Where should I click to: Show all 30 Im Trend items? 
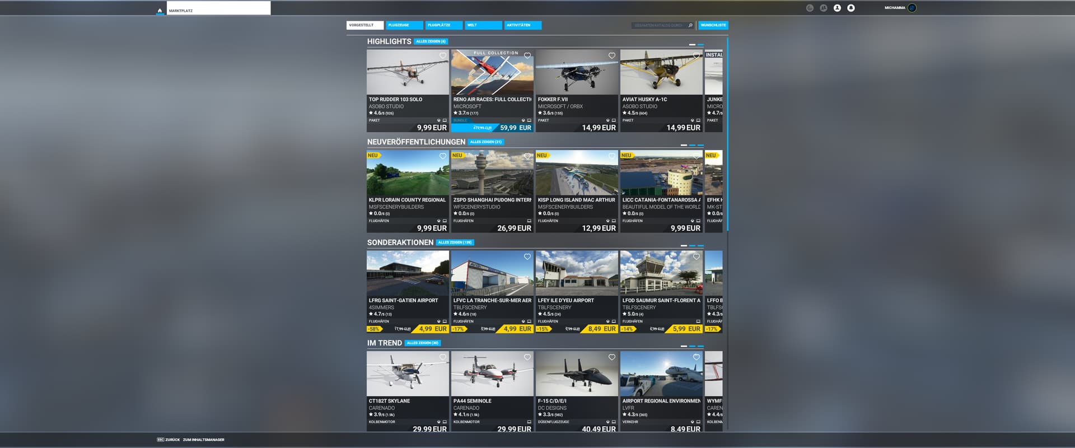[x=423, y=343]
